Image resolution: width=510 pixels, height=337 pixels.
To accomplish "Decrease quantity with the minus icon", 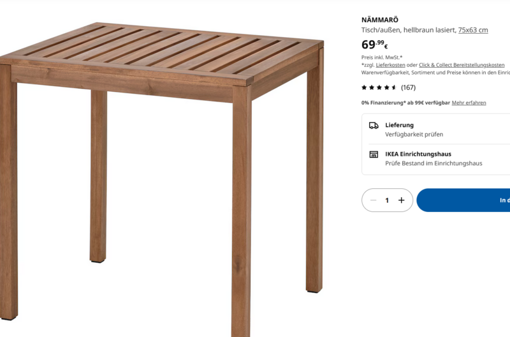I will [x=374, y=200].
